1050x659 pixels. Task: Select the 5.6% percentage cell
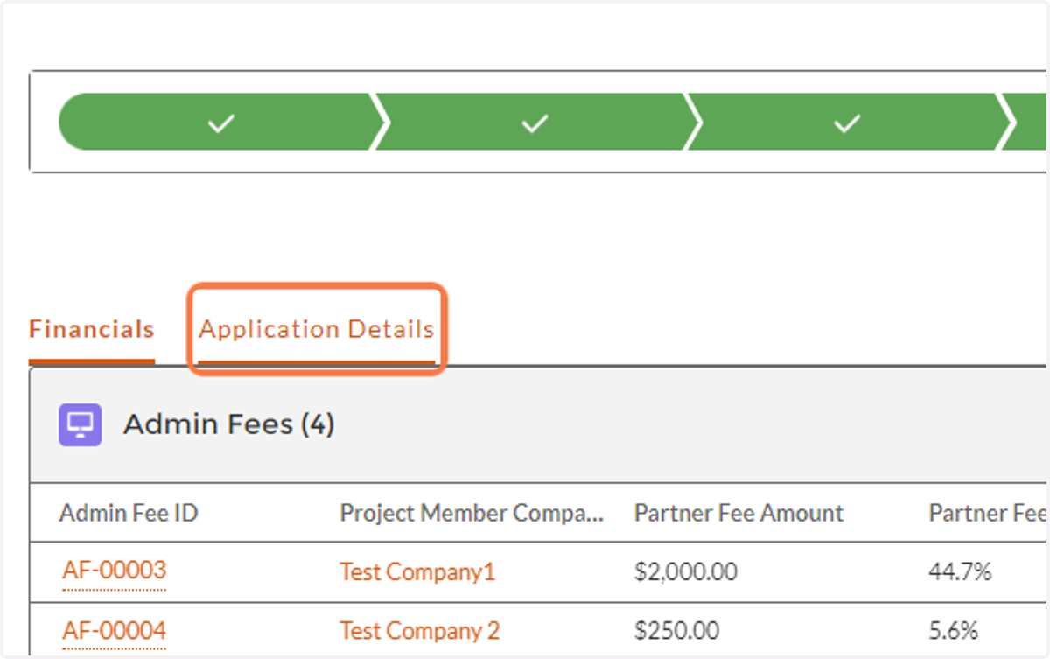[x=954, y=631]
